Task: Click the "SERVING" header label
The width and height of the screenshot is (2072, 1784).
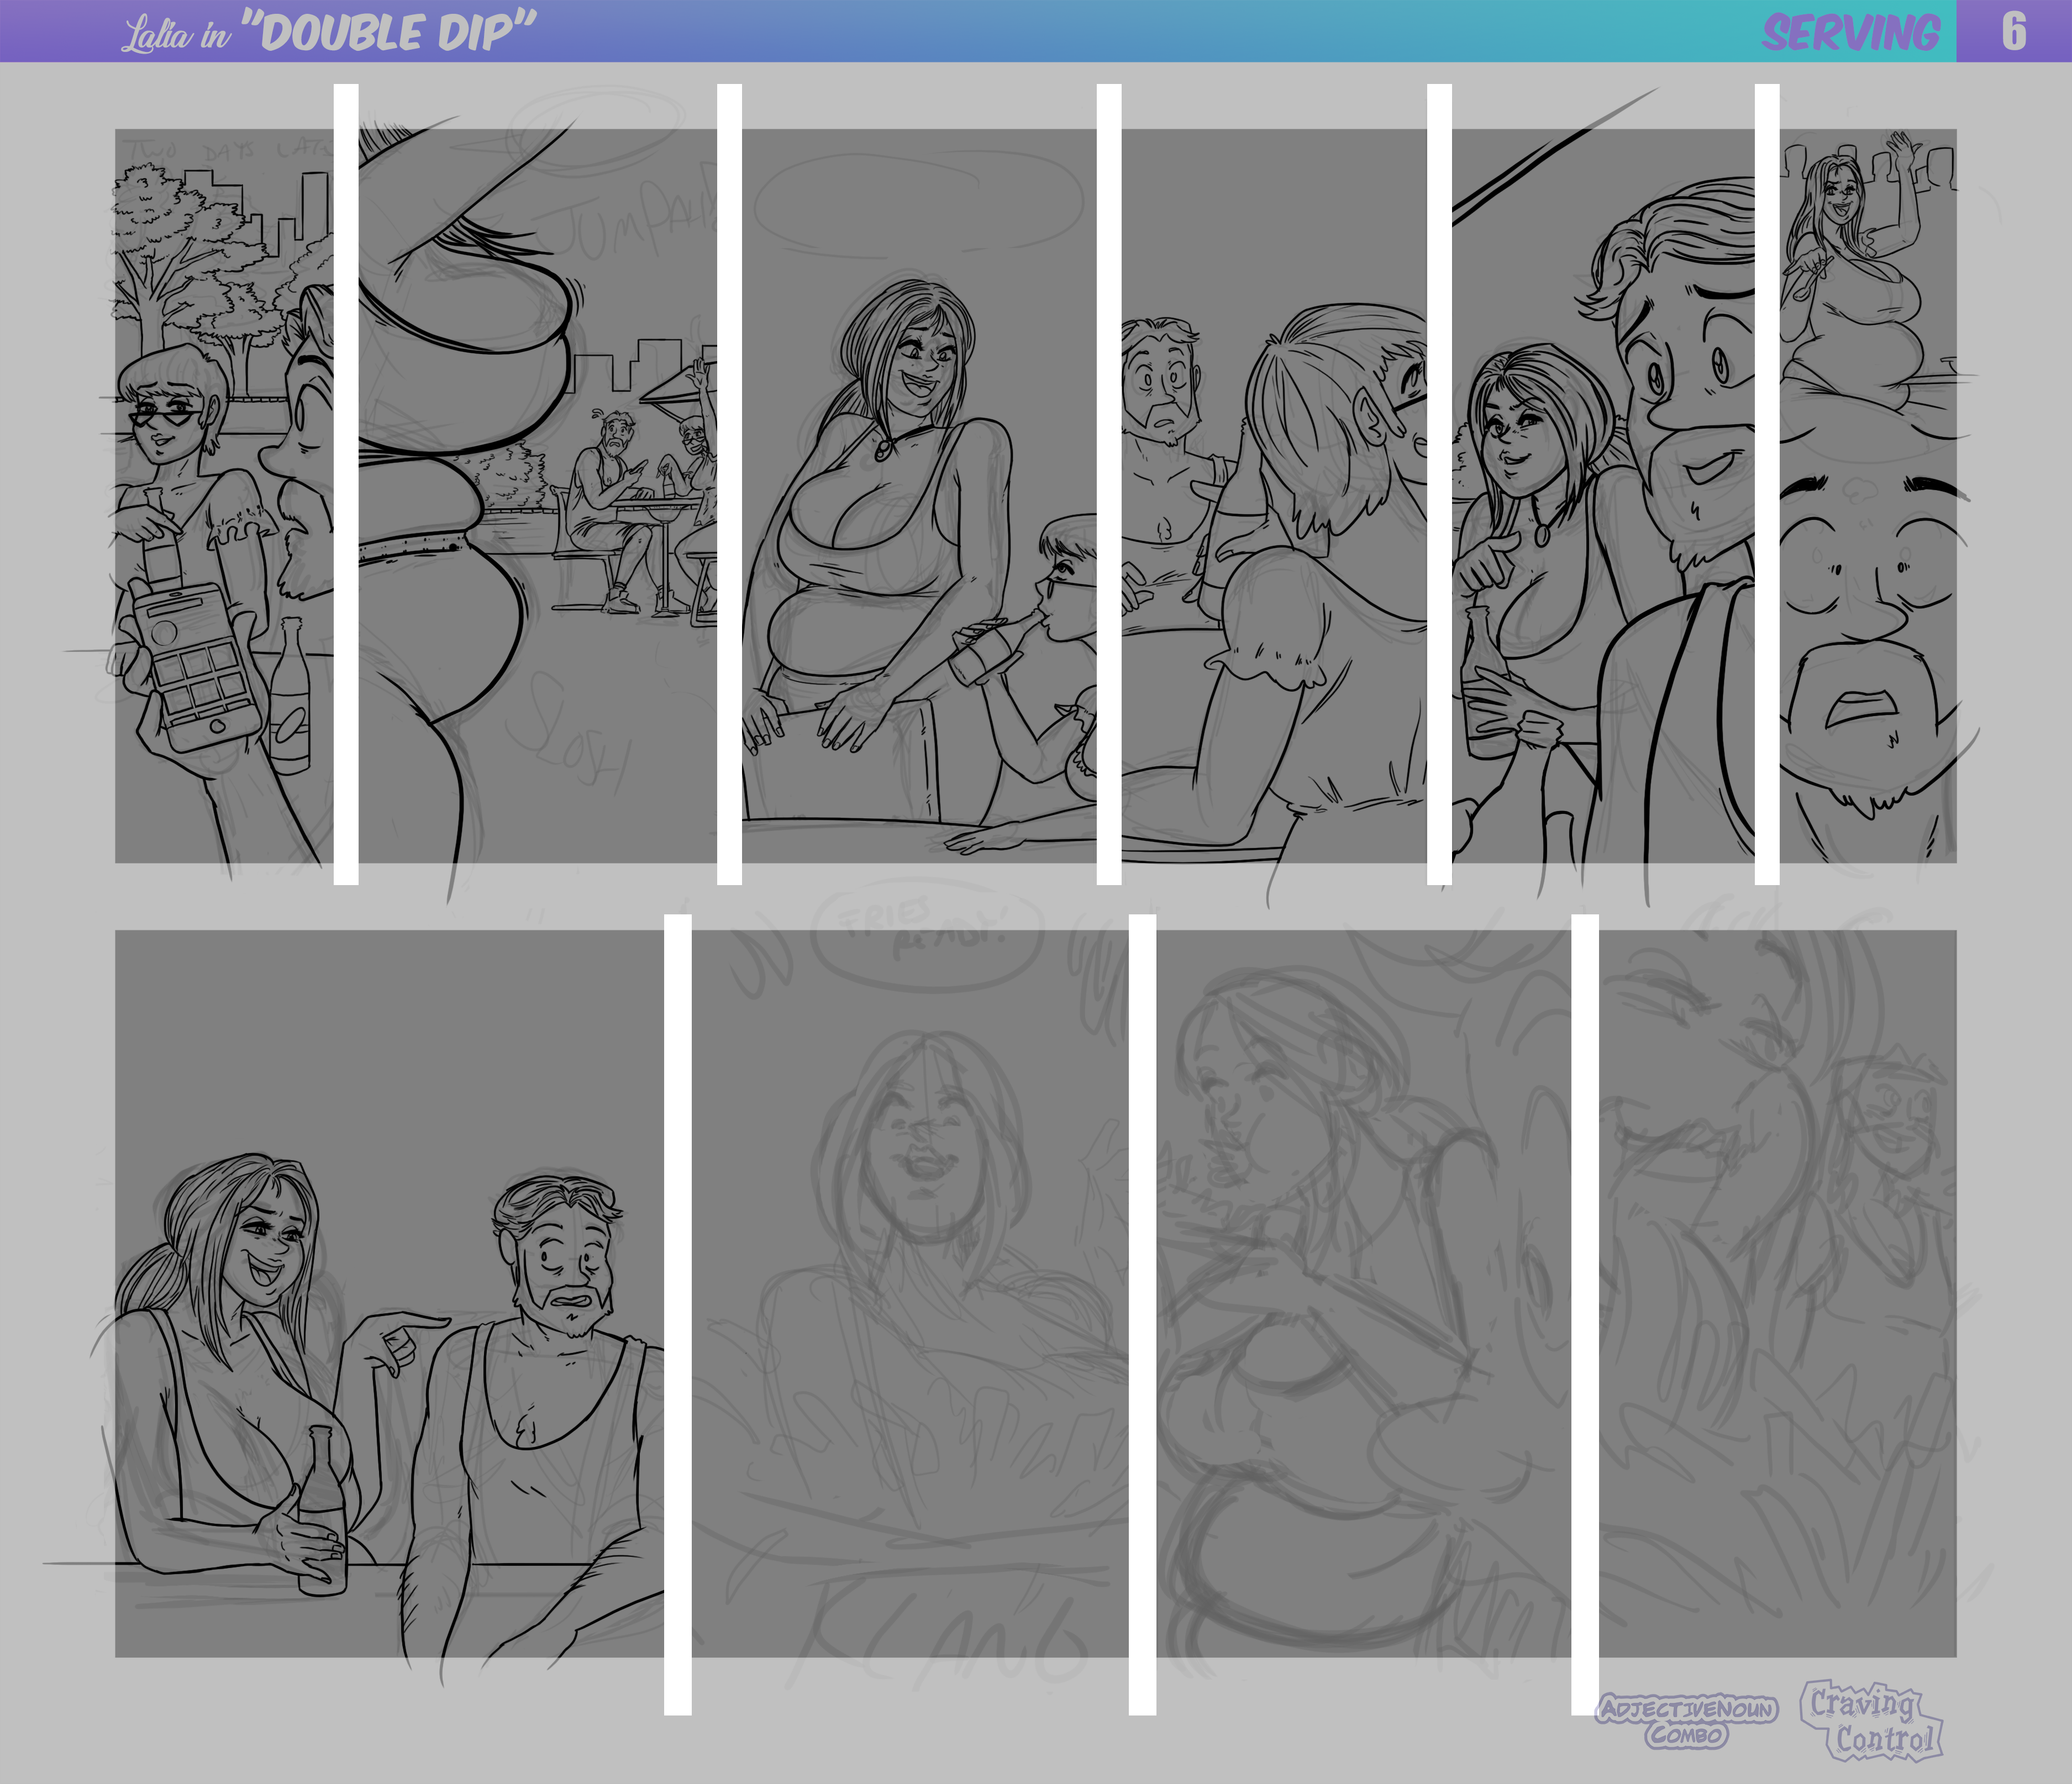Action: click(1850, 33)
